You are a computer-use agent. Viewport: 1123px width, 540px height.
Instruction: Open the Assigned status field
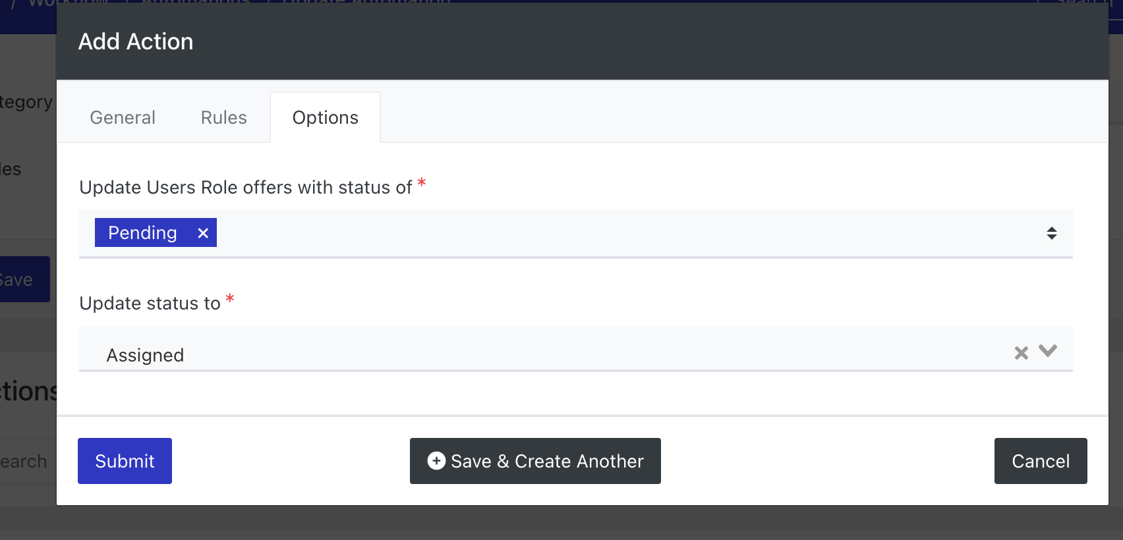click(576, 349)
